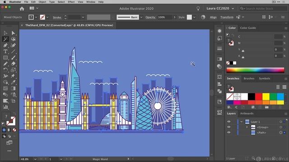The height and width of the screenshot is (162, 289).
Task: Click the Align link
Action: click(x=213, y=17)
